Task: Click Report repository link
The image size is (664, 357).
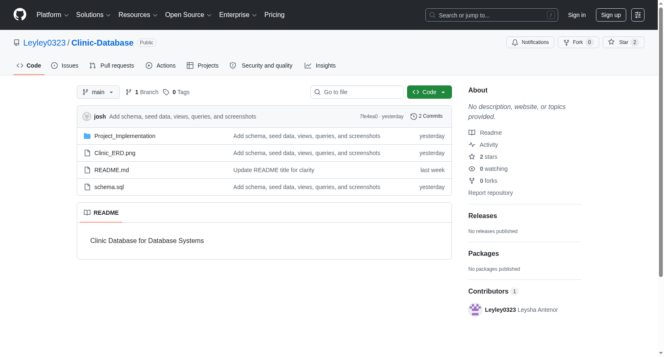Action: (x=491, y=193)
